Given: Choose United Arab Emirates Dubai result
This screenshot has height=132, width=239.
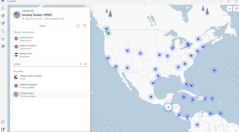Looking at the screenshot, I should (50, 77).
